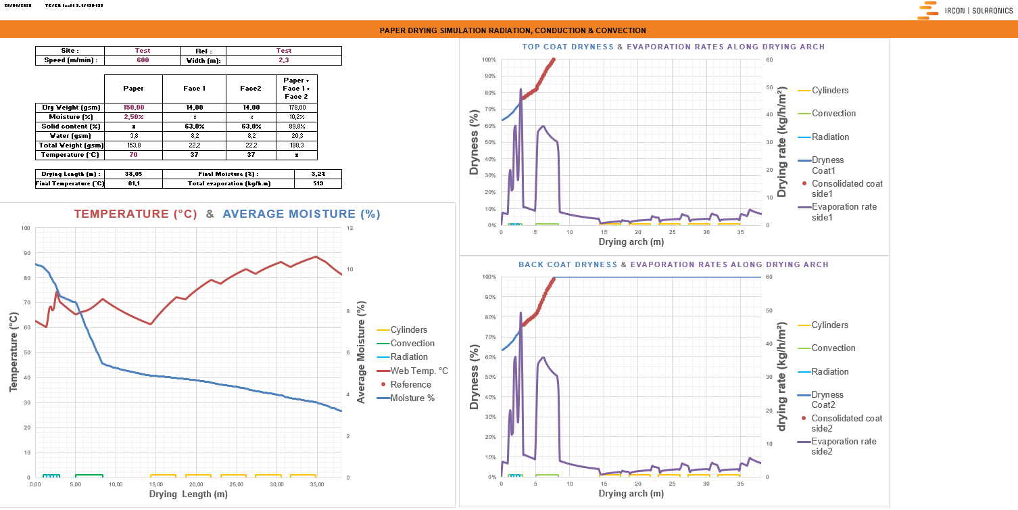Click Total evaporation 519 result cell
Viewport: 1018px width, 510px height.
point(318,183)
